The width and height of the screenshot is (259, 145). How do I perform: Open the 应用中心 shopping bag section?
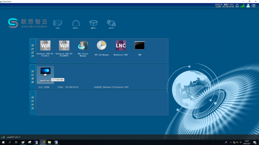pos(76,23)
